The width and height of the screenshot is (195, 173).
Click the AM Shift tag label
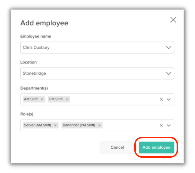[x=31, y=99]
